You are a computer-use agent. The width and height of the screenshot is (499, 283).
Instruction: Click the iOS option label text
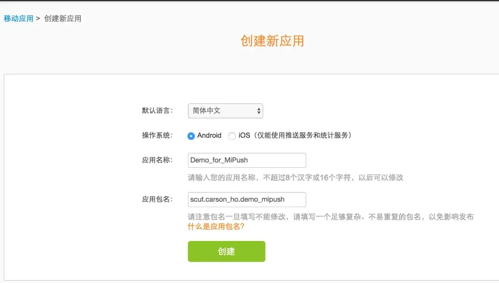[244, 136]
